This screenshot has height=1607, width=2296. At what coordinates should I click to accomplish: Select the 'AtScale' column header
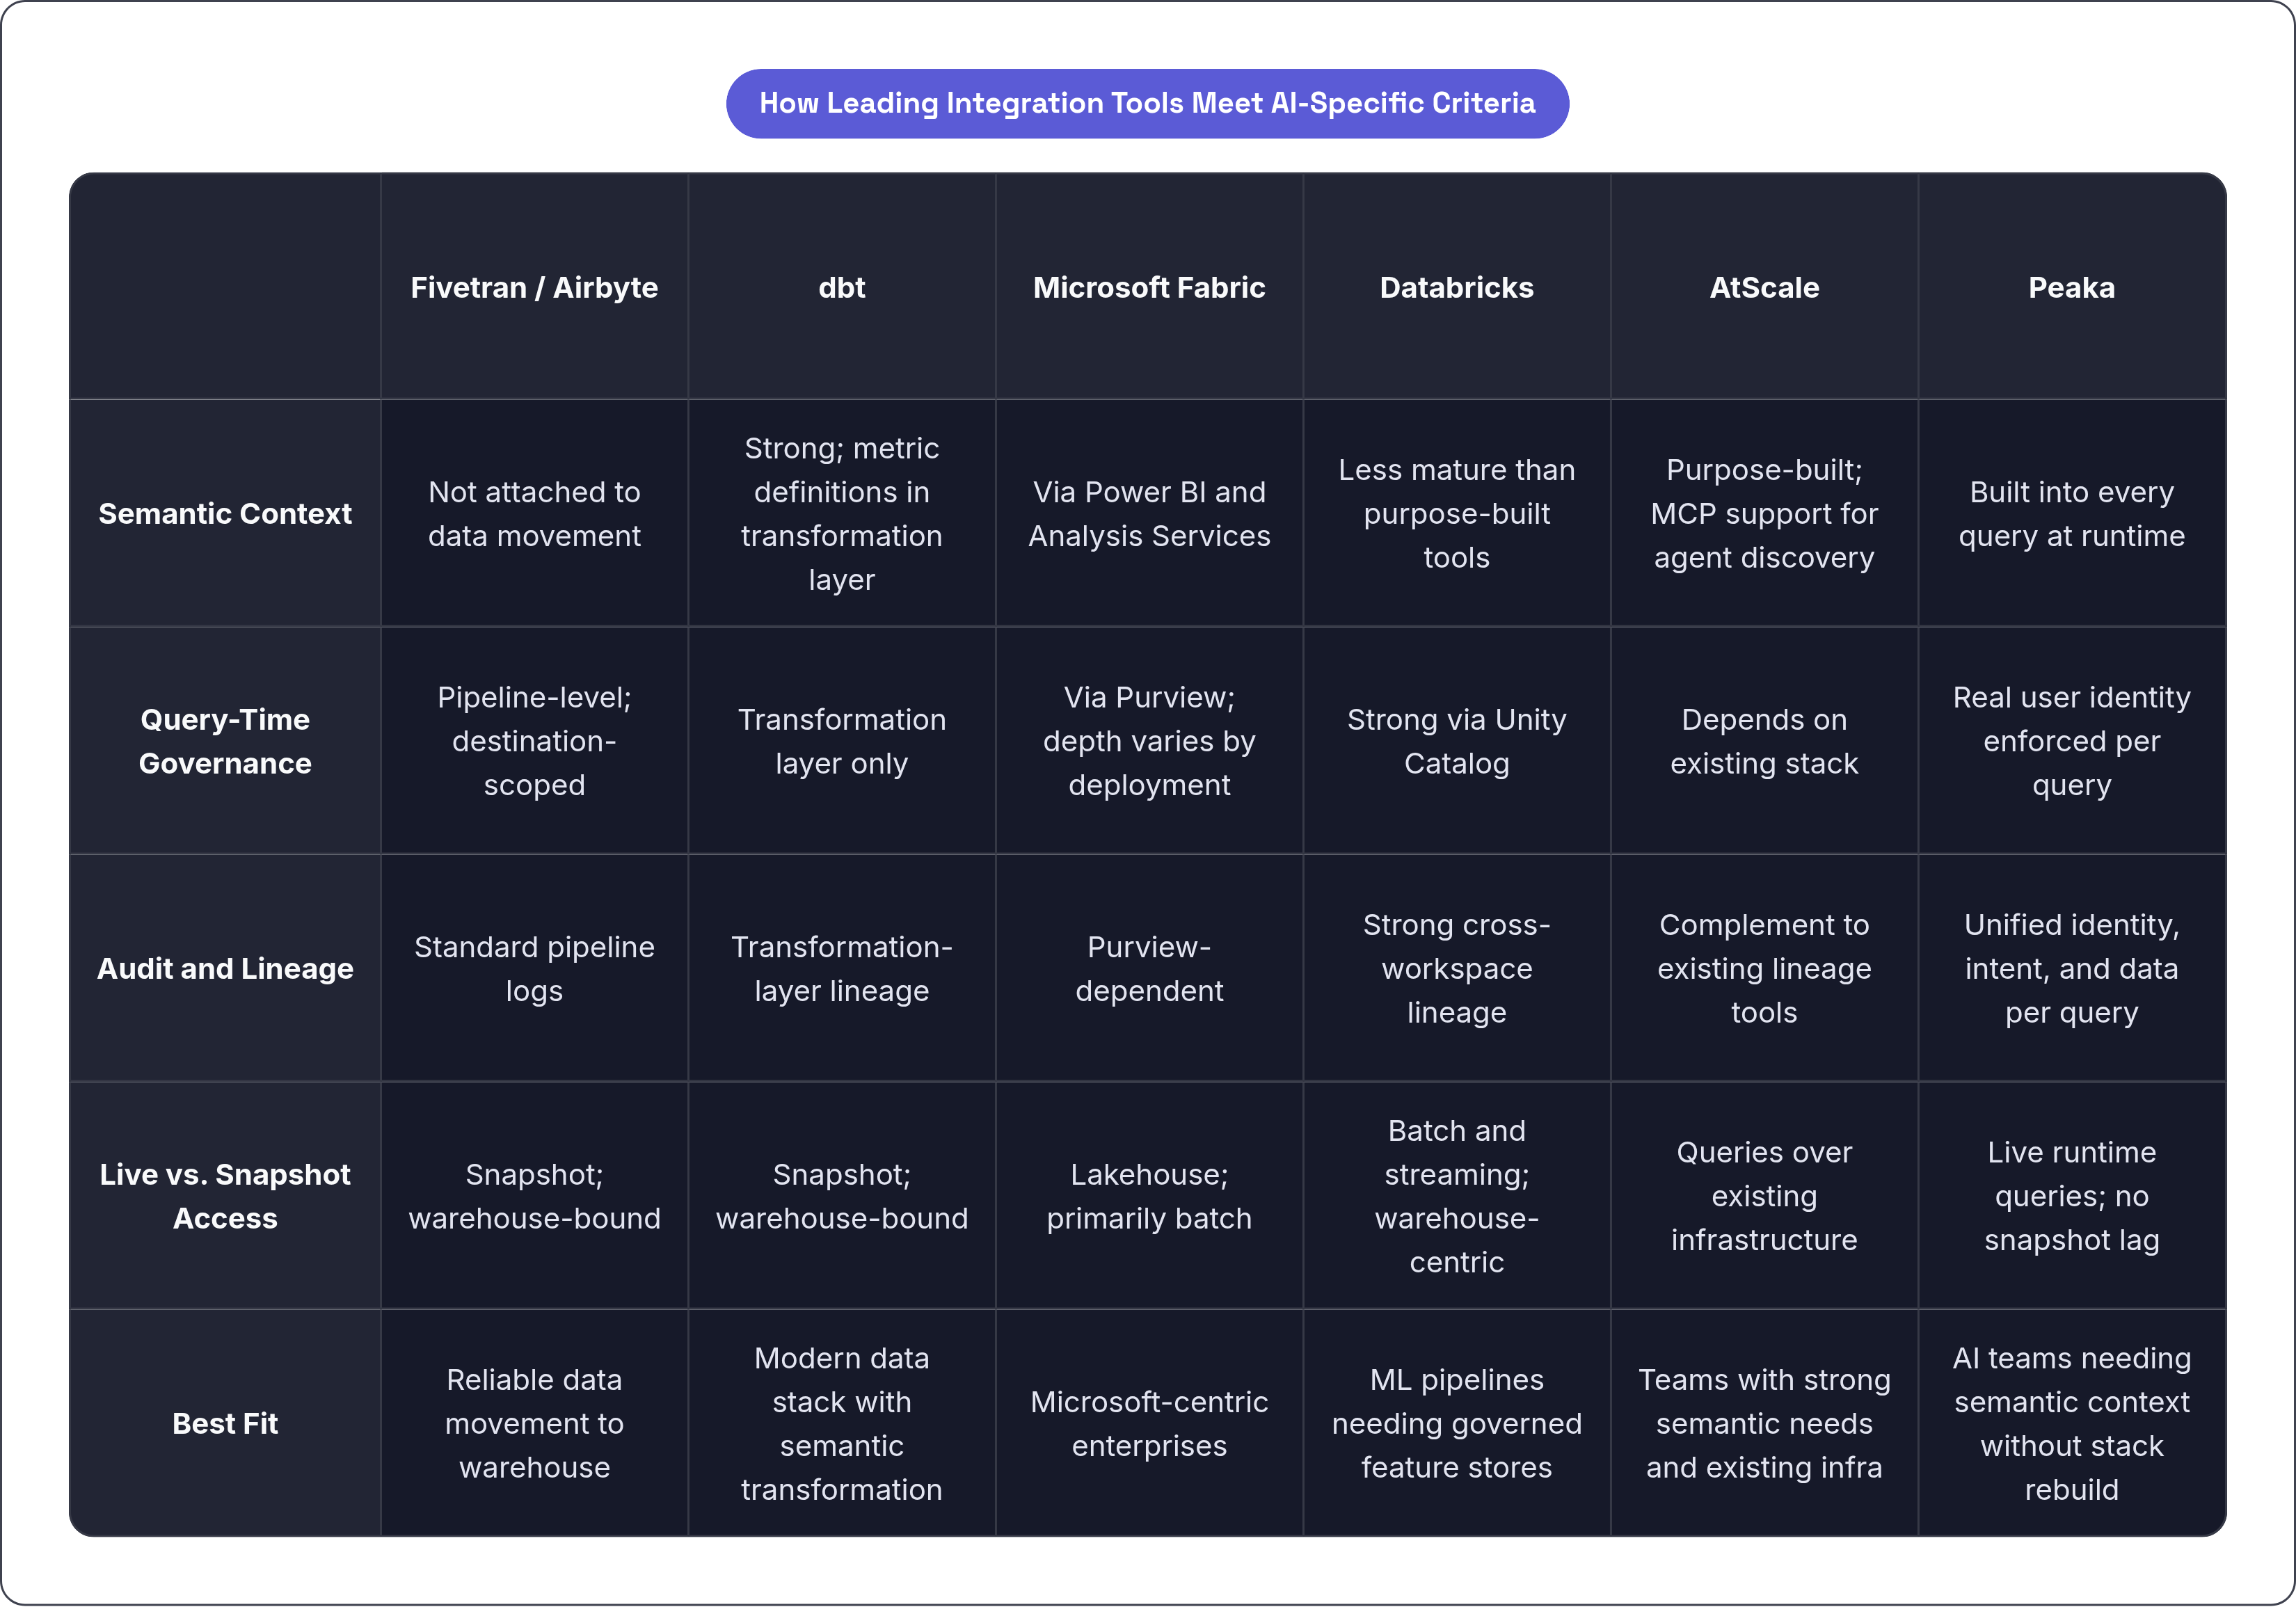(x=1764, y=287)
